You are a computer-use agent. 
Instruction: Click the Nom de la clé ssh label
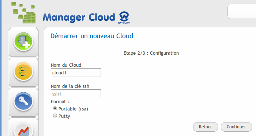pos(70,86)
